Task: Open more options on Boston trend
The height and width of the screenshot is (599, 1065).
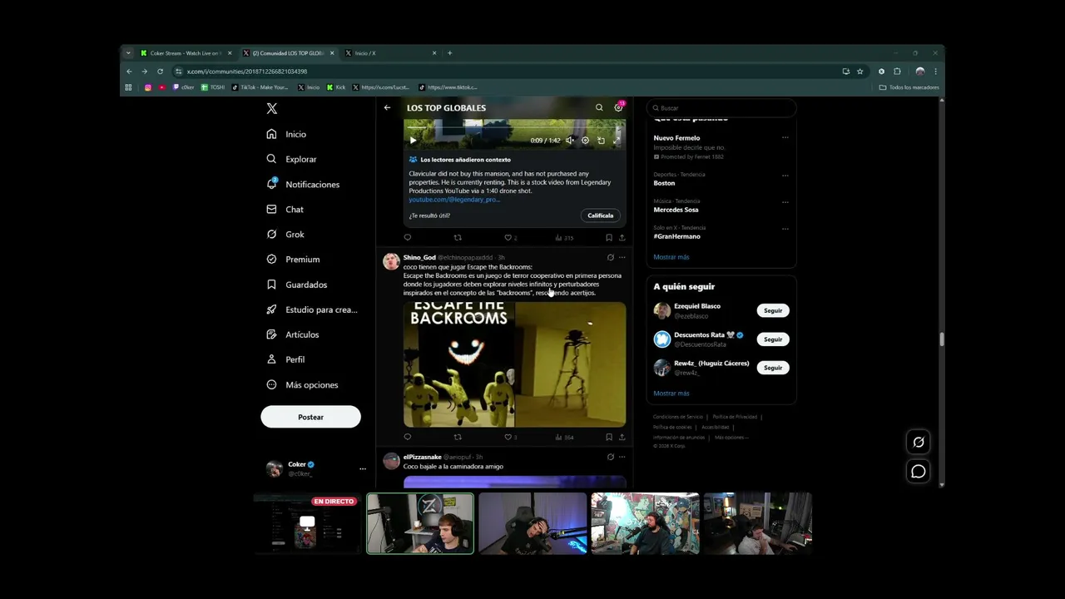Action: pyautogui.click(x=785, y=175)
